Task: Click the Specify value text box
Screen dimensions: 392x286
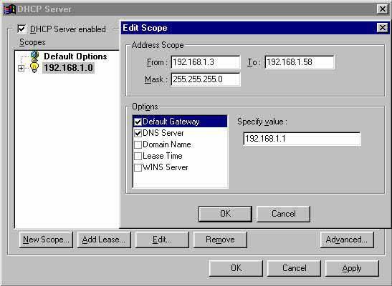Action: pyautogui.click(x=302, y=139)
